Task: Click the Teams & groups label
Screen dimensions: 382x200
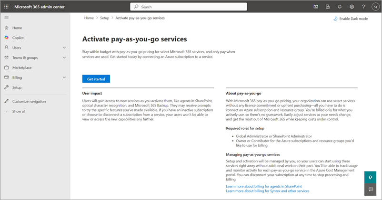Action: [25, 58]
